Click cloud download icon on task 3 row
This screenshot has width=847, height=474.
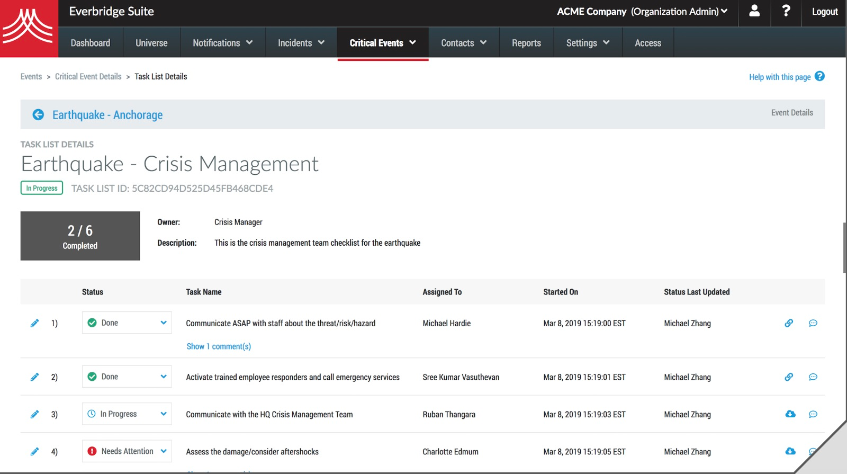point(790,414)
